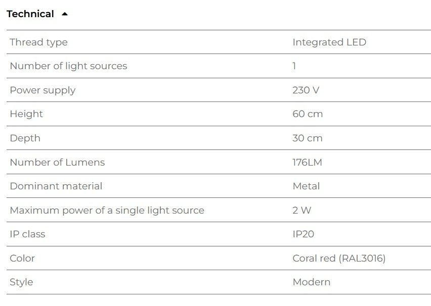Select the Style label
The image size is (431, 306).
(x=21, y=282)
